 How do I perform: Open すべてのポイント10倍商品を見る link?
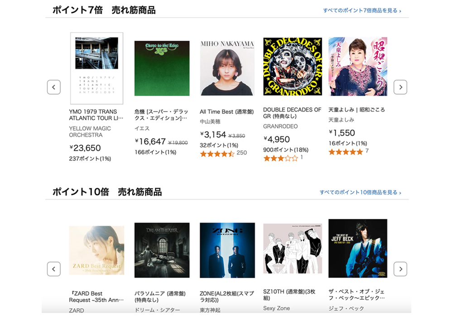[360, 192]
